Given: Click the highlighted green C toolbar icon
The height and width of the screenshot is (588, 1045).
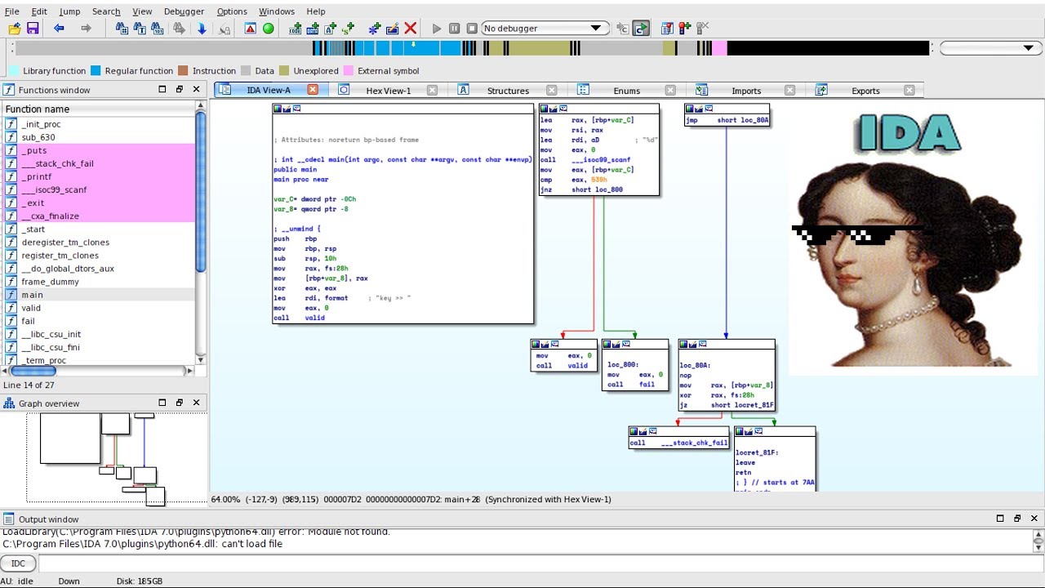Looking at the screenshot, I should coord(641,29).
